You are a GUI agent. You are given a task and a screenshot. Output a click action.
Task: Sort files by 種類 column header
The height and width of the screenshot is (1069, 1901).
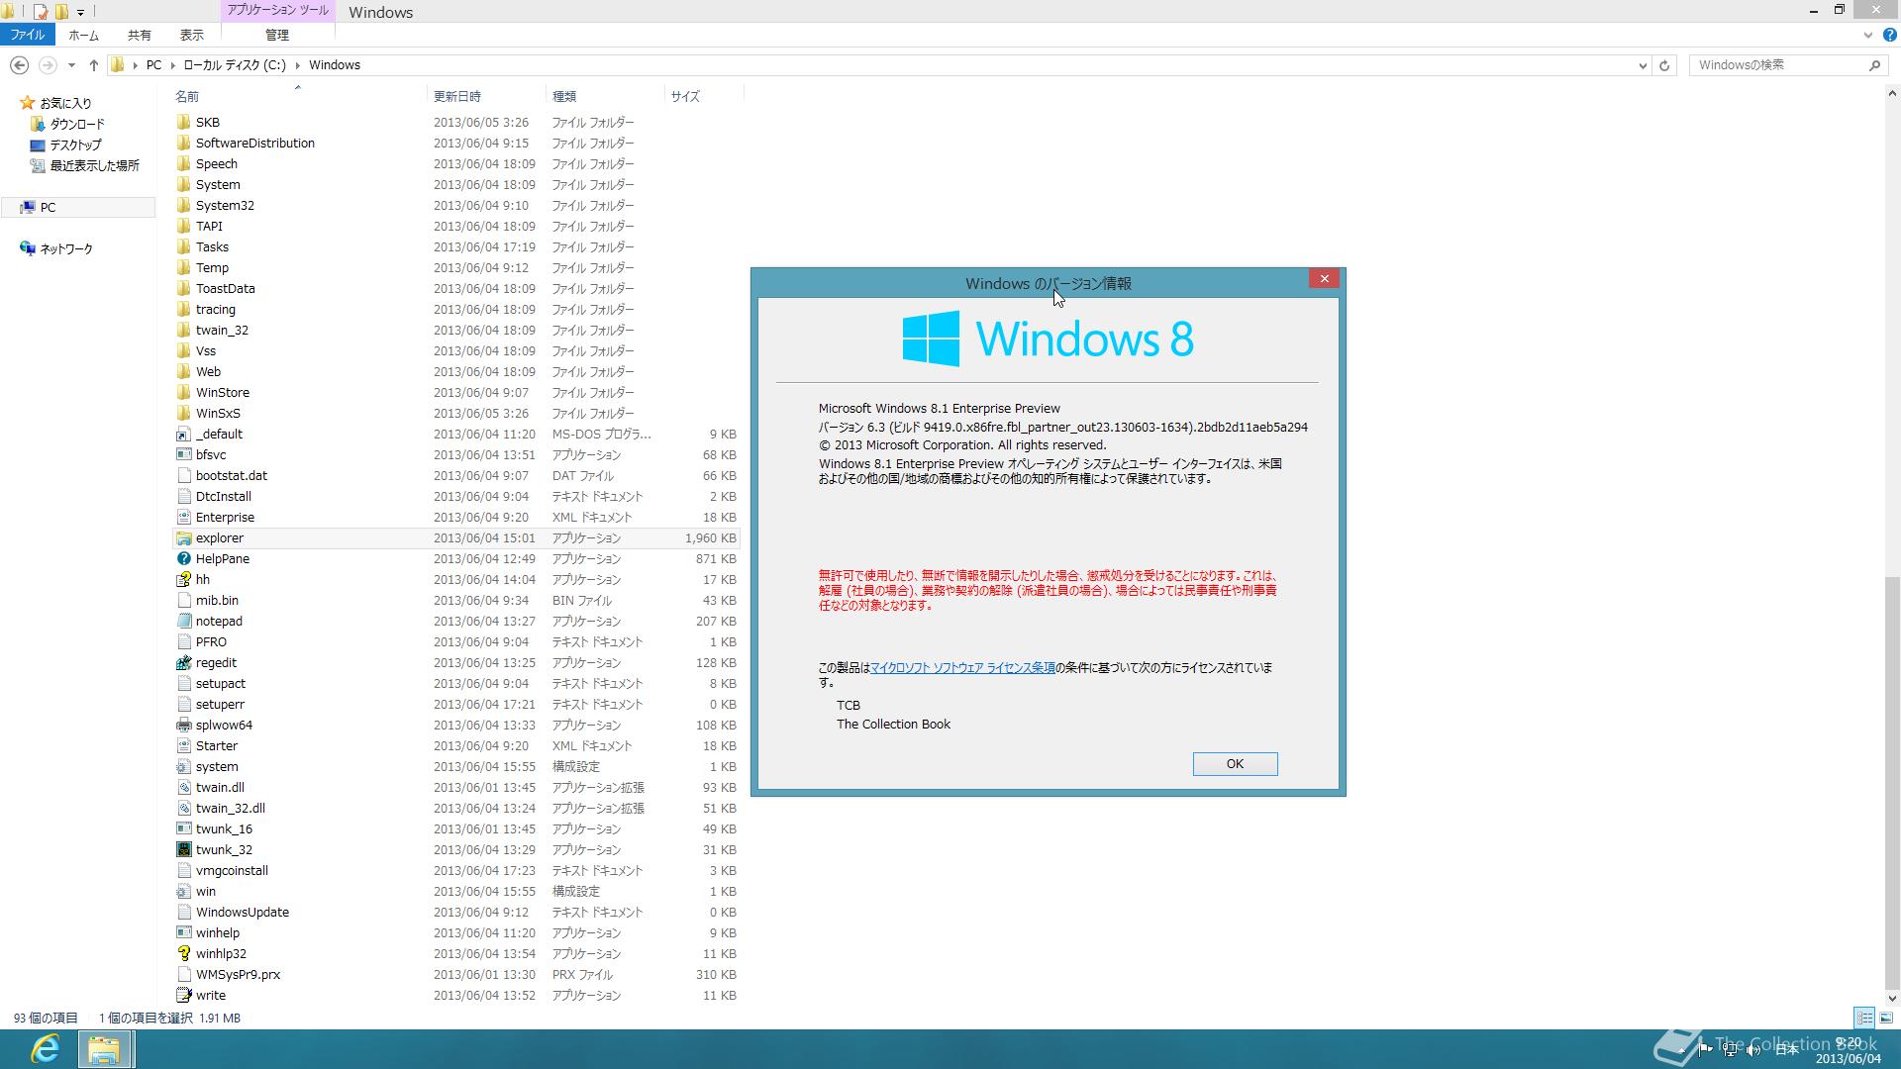point(605,96)
